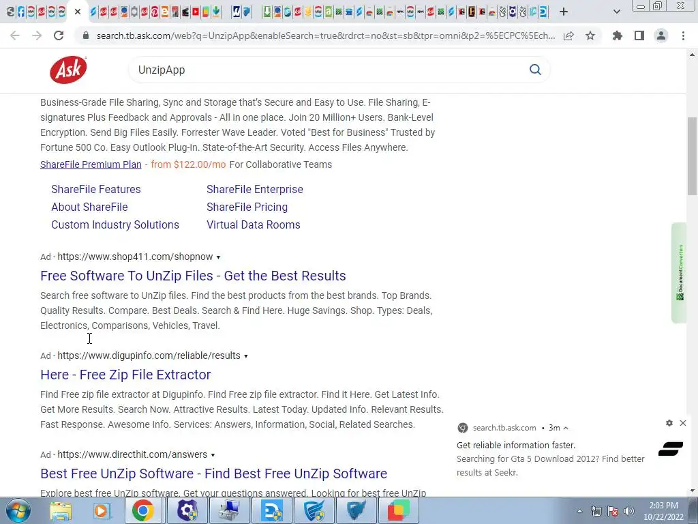The image size is (698, 524).
Task: Open Best Free UnZip Software result
Action: (213, 474)
